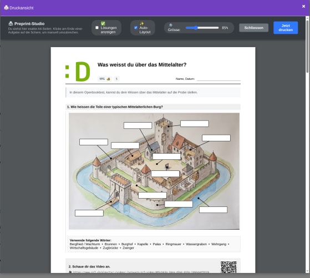The width and height of the screenshot is (310, 278).
Task: Click the MfG subject tag
Action: [105, 79]
